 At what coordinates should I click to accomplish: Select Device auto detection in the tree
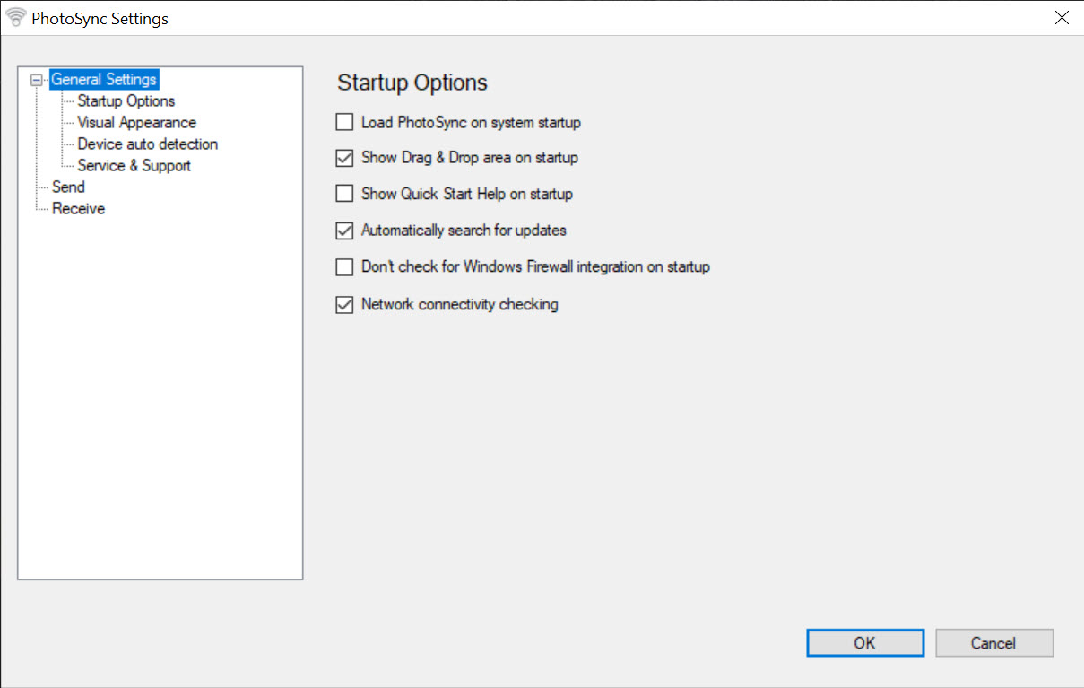[147, 144]
